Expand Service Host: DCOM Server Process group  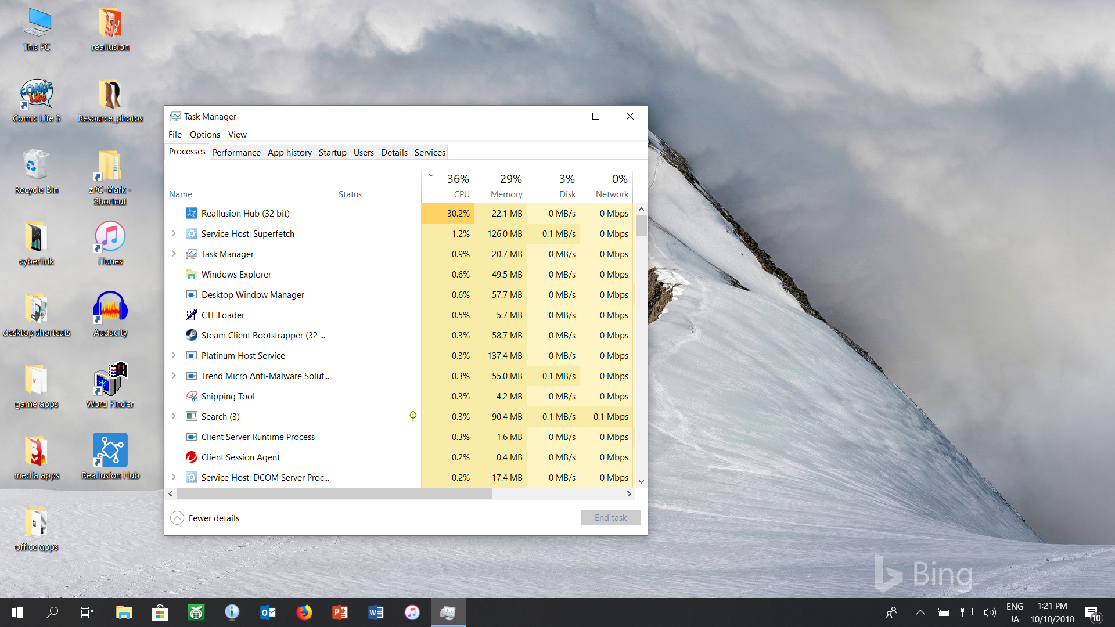pos(174,477)
